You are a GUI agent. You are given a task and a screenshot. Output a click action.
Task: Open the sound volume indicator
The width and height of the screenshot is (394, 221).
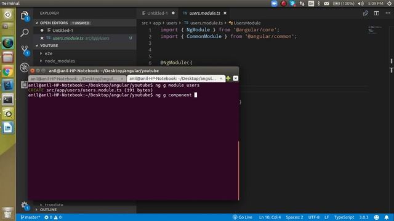[x=361, y=4]
